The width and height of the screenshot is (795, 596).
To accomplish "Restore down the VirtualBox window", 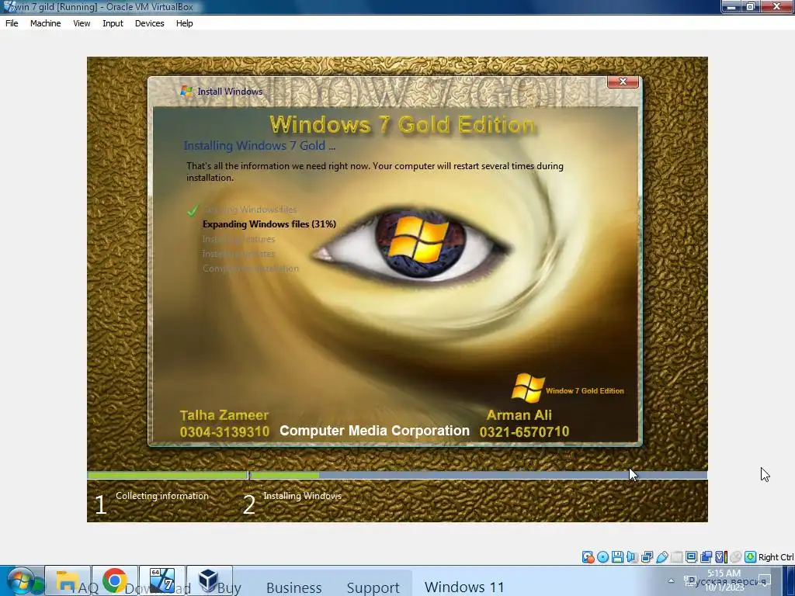I will [751, 6].
